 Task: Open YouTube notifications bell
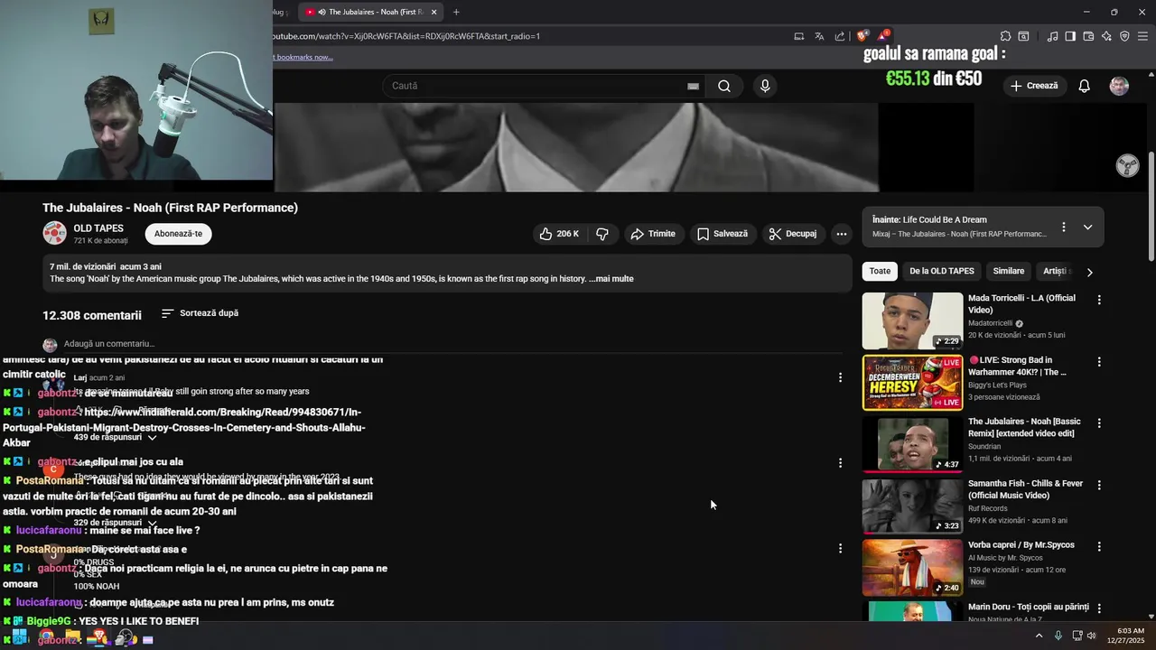point(1084,86)
